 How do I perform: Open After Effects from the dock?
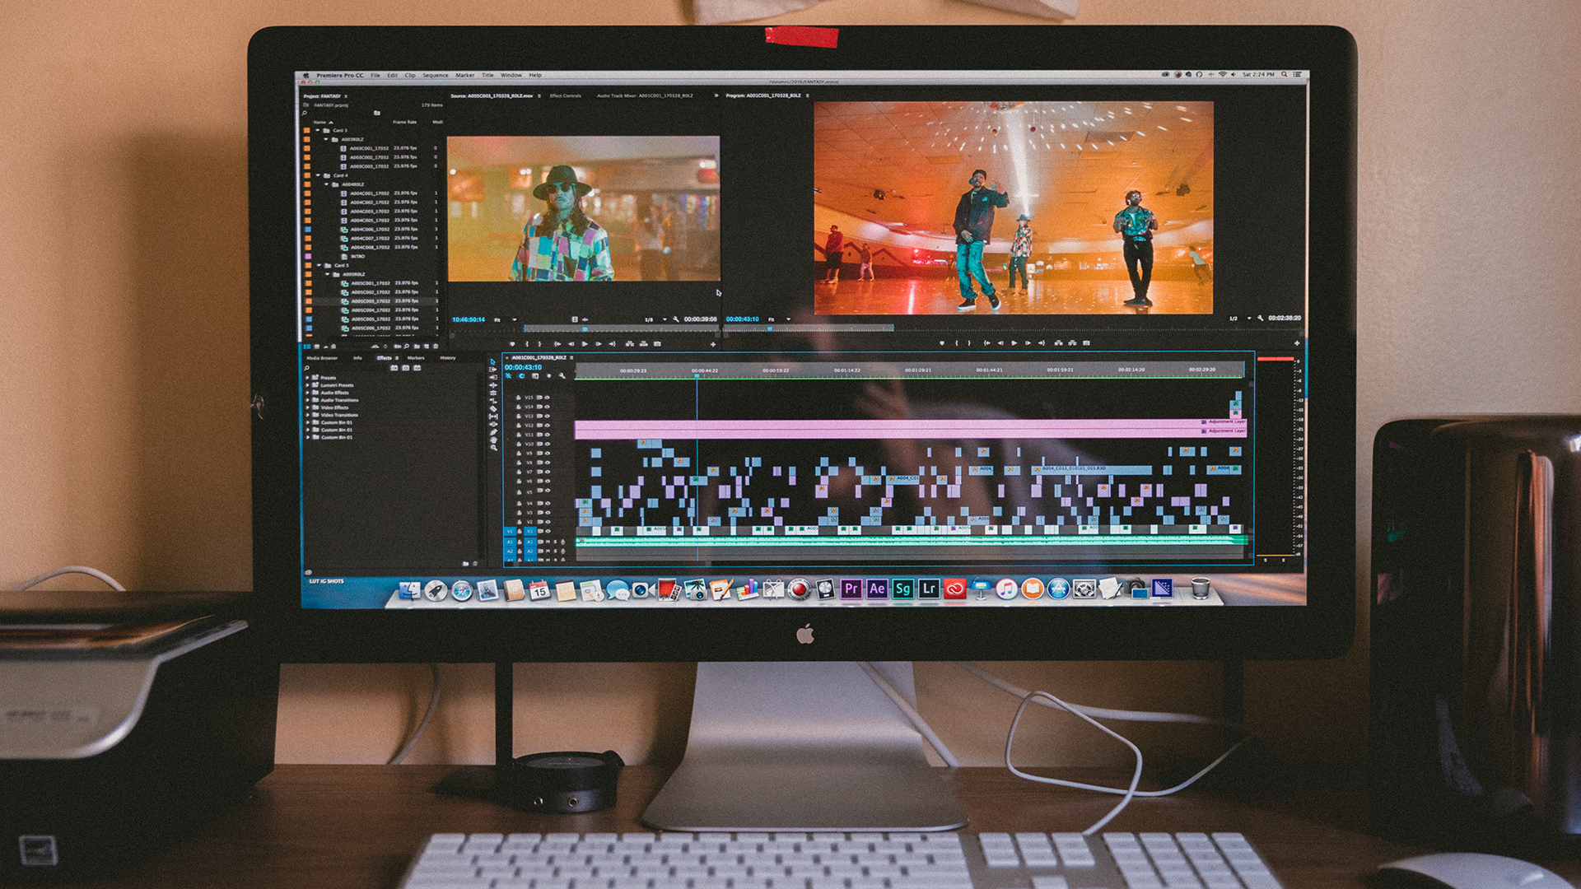(x=877, y=589)
